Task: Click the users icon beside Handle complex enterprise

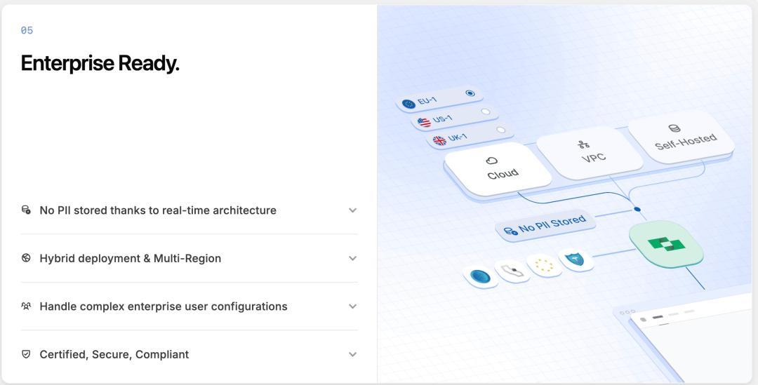Action: tap(26, 306)
